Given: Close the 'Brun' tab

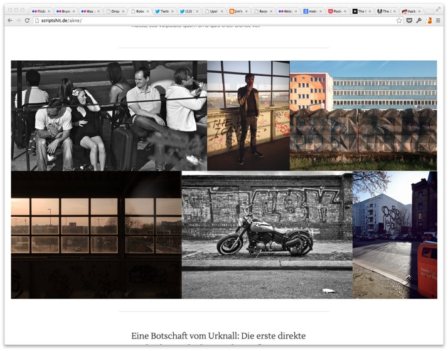Looking at the screenshot, I should click(x=73, y=11).
